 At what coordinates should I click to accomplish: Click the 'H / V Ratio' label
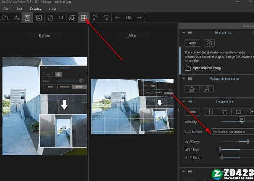[192, 157]
